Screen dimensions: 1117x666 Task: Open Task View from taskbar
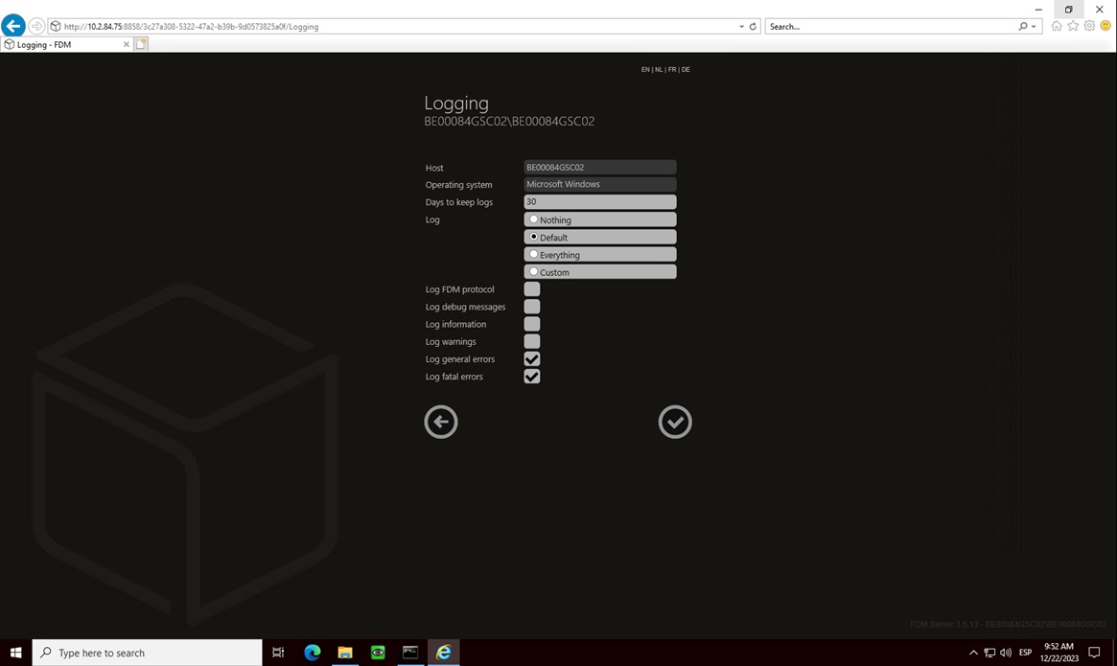(x=279, y=653)
